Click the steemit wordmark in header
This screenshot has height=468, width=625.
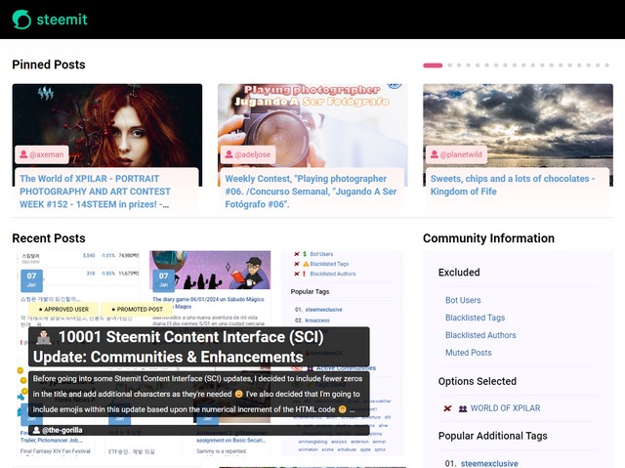pyautogui.click(x=62, y=20)
